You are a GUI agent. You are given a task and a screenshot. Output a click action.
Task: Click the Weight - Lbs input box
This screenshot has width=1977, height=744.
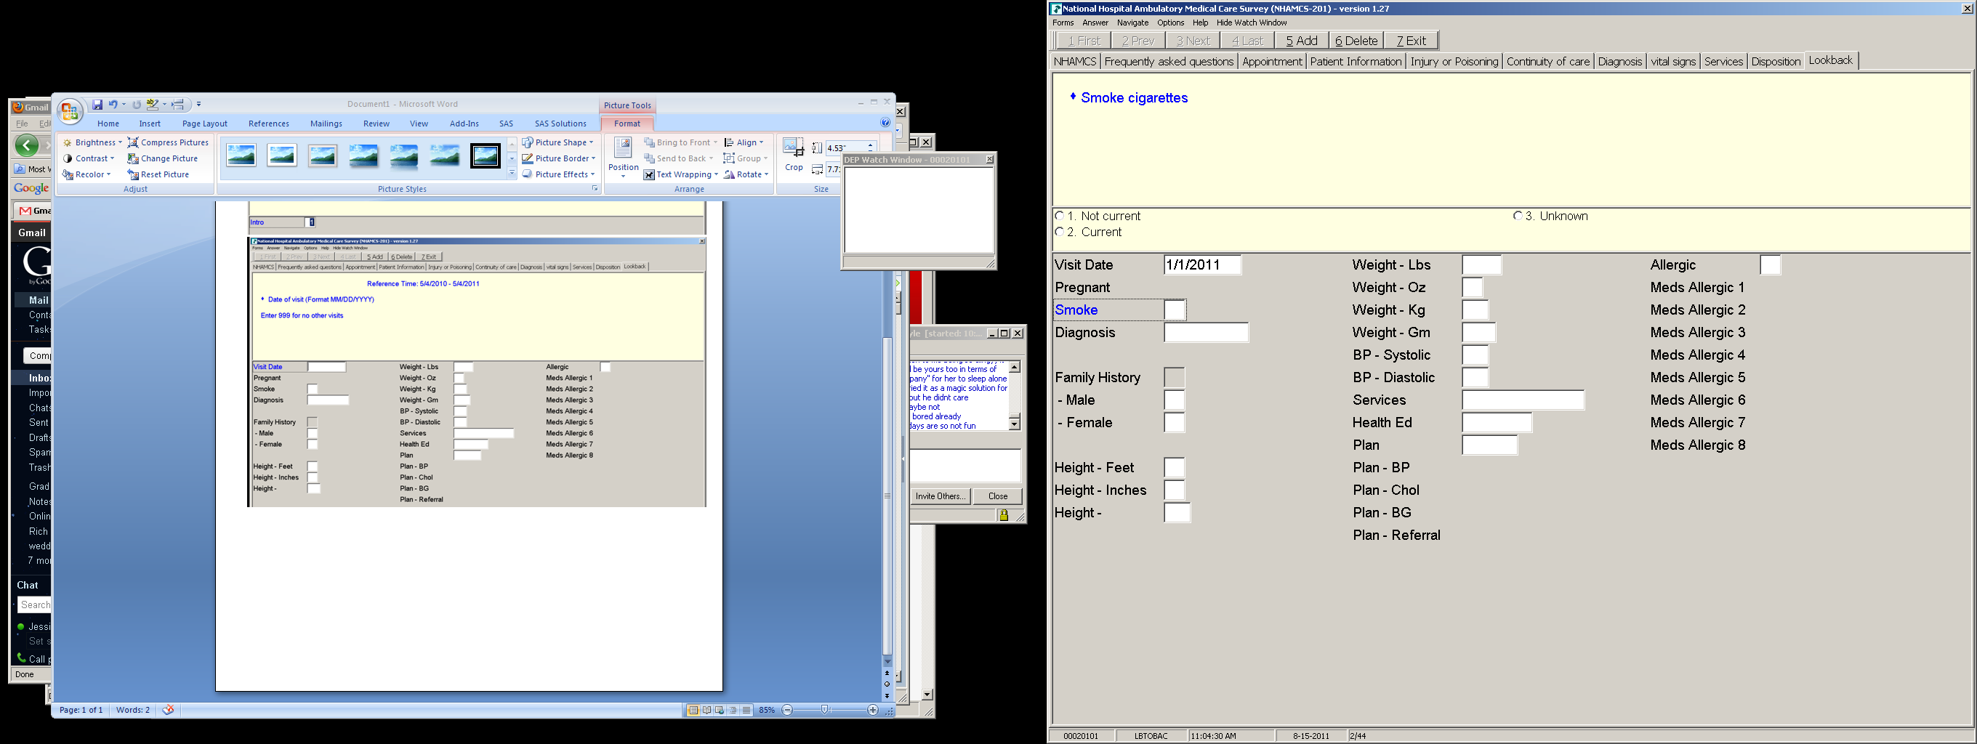click(1482, 265)
